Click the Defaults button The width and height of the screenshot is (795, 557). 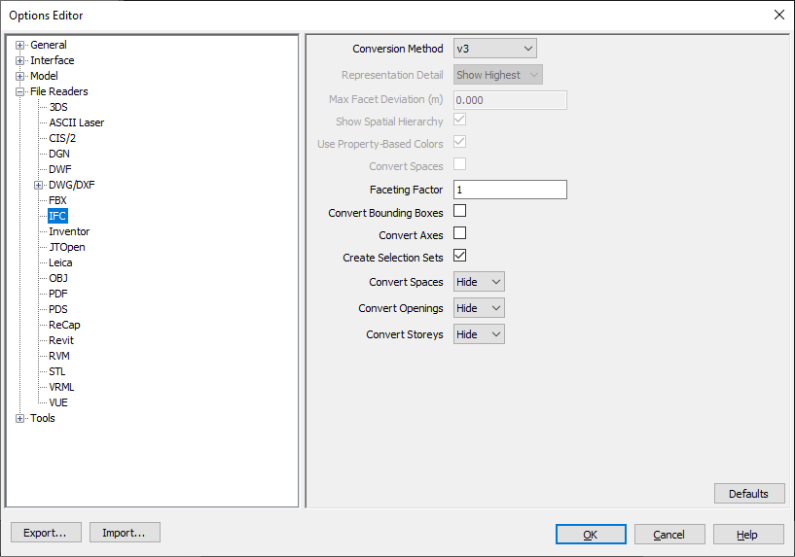749,494
